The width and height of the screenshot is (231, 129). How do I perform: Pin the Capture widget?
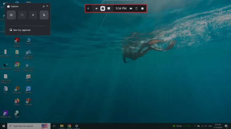44,6
